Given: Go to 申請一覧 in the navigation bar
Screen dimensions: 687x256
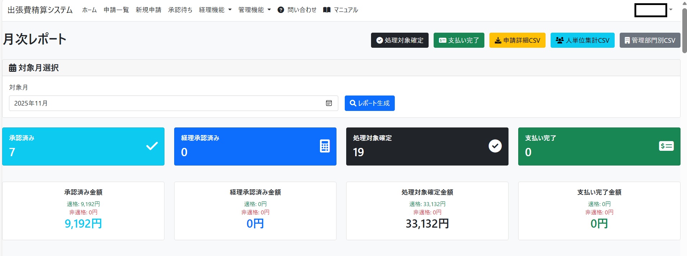Looking at the screenshot, I should 116,10.
